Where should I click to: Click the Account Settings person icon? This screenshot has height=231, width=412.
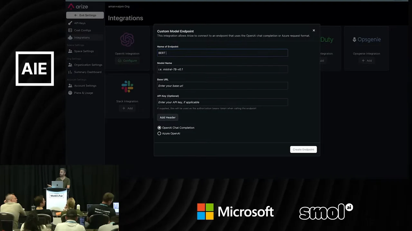tap(70, 86)
